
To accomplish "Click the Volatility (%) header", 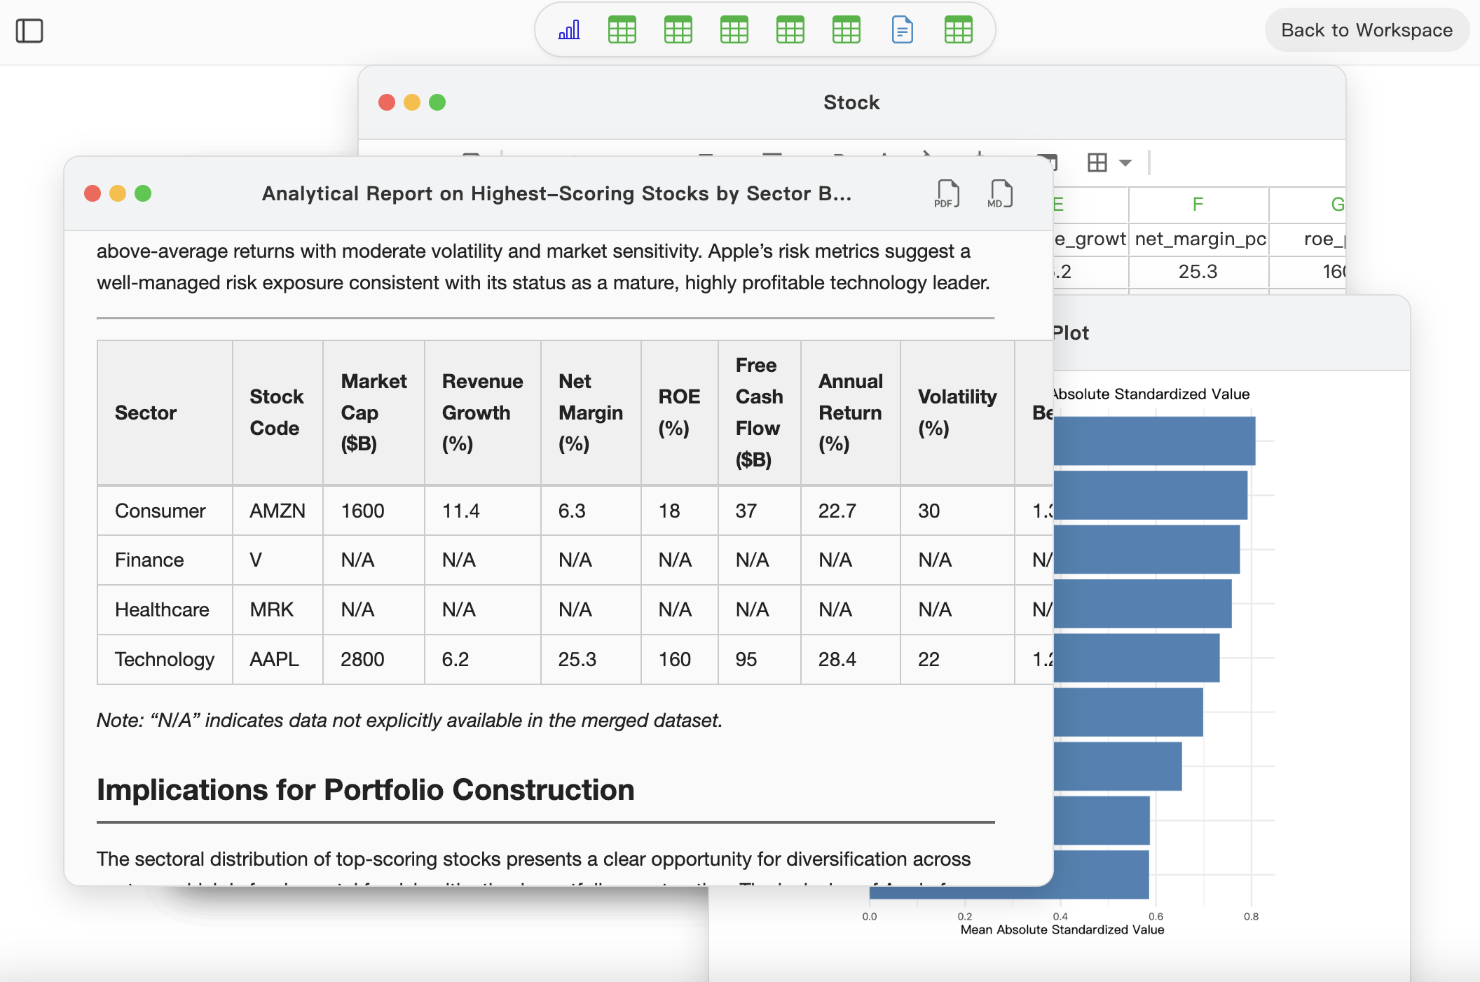I will tap(957, 413).
